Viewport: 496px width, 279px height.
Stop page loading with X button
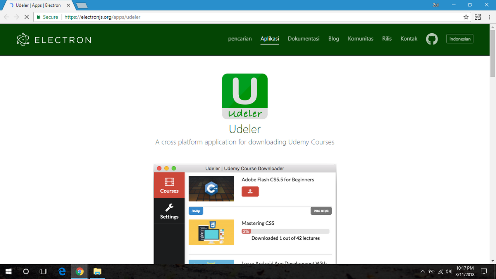coord(26,17)
